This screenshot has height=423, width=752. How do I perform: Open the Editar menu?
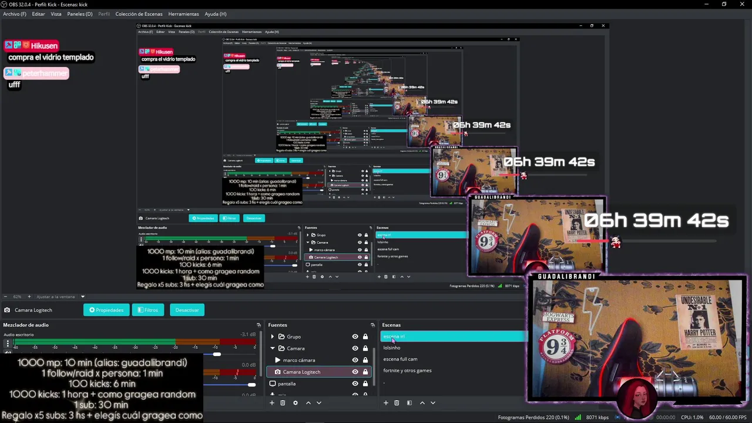38,14
